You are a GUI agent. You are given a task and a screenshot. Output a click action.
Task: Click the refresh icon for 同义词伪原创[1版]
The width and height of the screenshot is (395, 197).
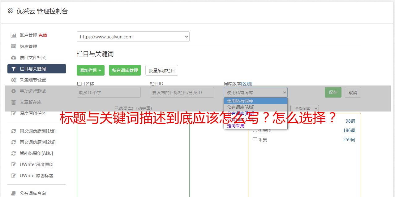tap(14, 131)
